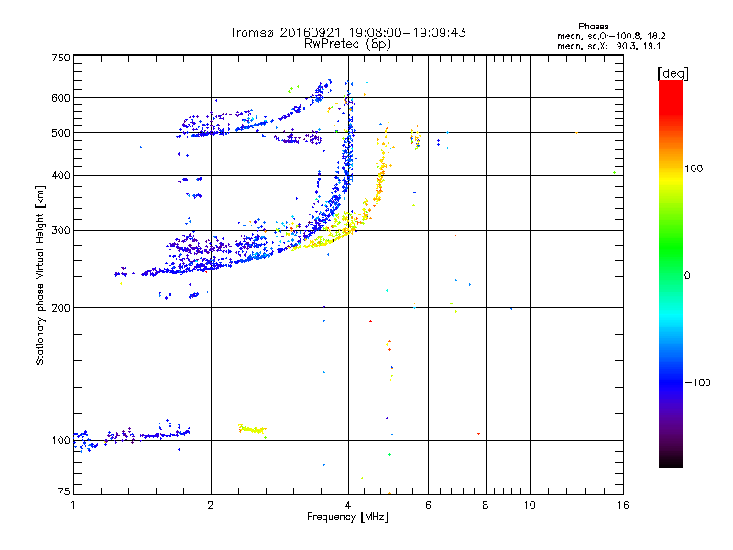Image resolution: width=733 pixels, height=550 pixels.
Task: Click the x-axis tick label '10'
Action: (530, 505)
